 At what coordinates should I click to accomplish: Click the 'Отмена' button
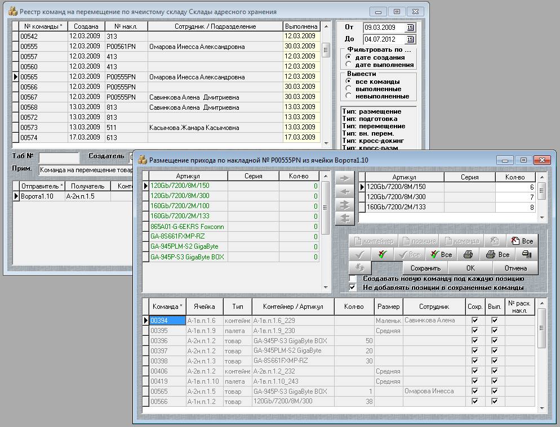pyautogui.click(x=515, y=268)
